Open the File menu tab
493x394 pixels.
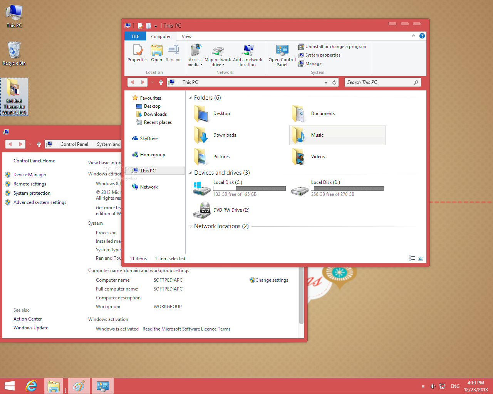[135, 36]
